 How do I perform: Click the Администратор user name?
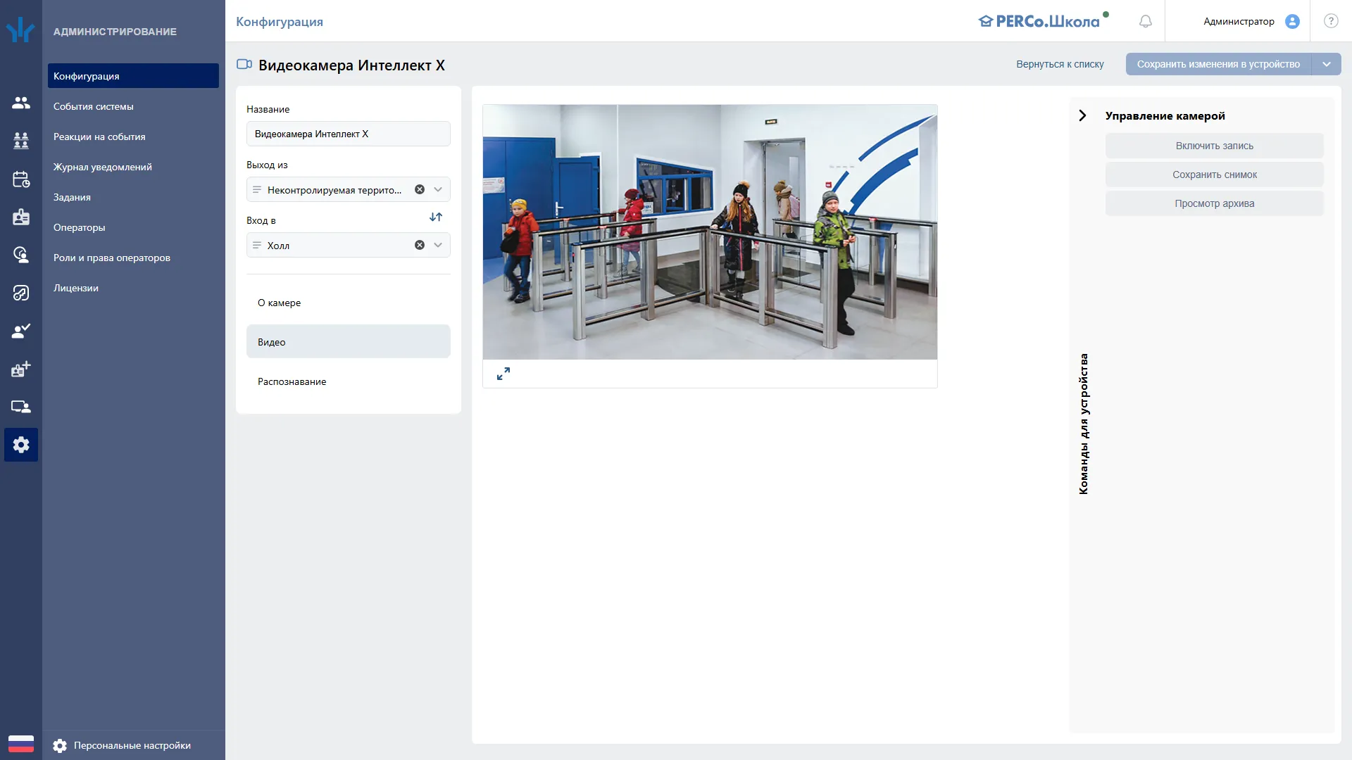coord(1239,21)
